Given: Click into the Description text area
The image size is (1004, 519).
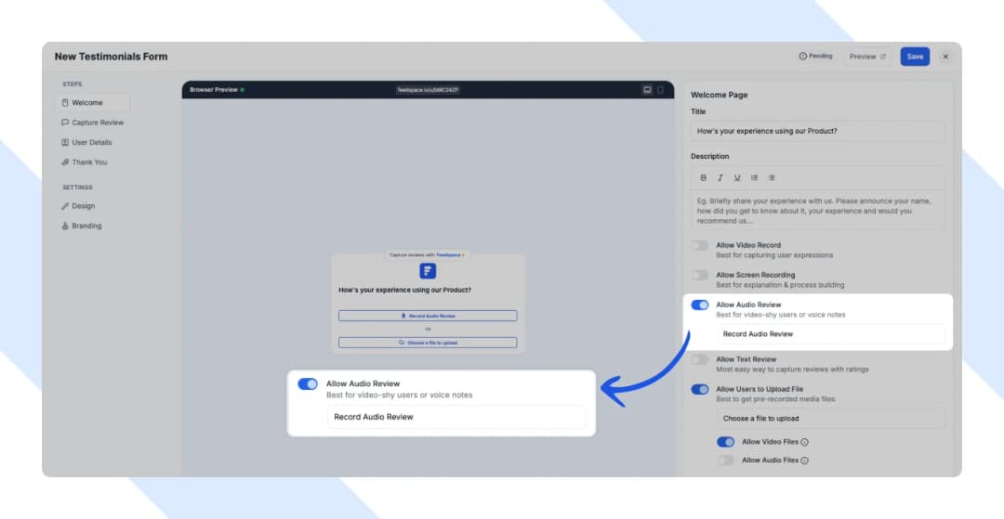Looking at the screenshot, I should (x=818, y=210).
